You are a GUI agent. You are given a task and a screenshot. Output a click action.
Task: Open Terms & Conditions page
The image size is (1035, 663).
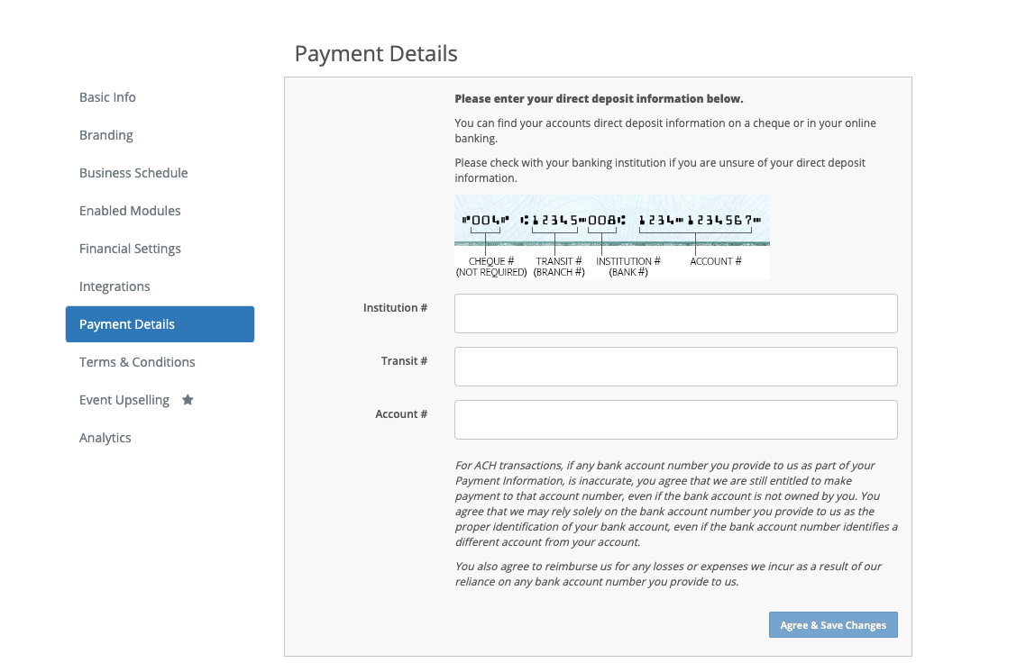(137, 362)
